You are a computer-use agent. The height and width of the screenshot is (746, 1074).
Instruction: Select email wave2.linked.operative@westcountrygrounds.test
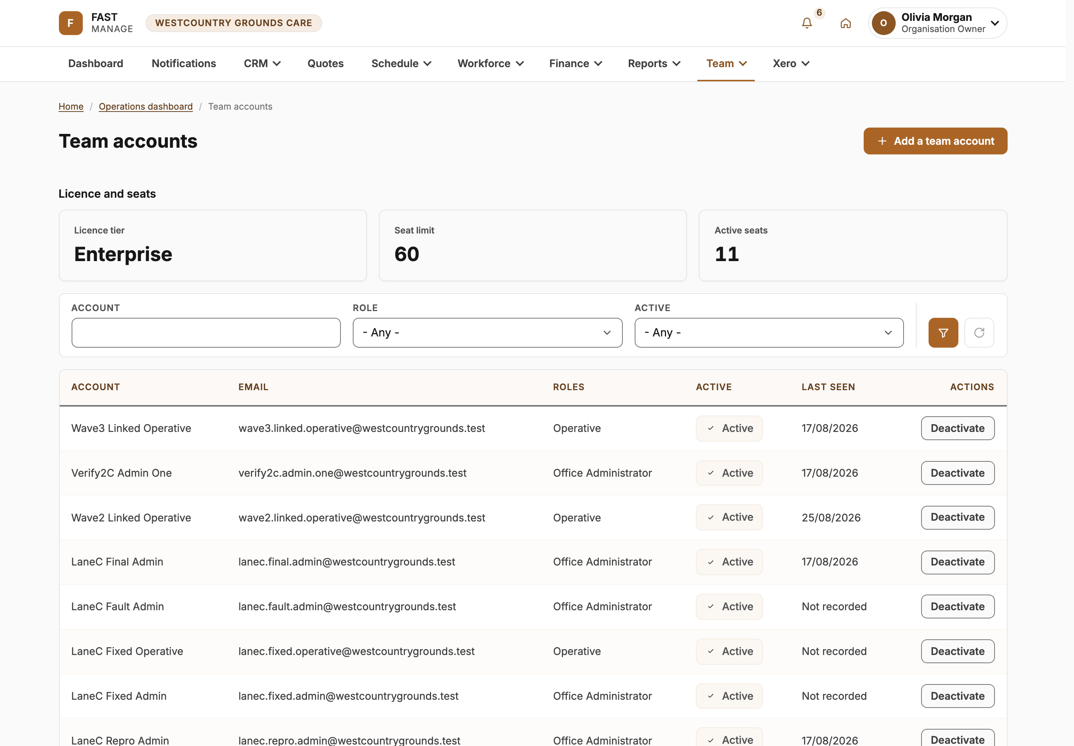click(x=362, y=518)
